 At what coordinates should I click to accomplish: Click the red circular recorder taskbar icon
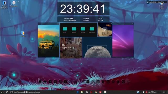pos(91,92)
